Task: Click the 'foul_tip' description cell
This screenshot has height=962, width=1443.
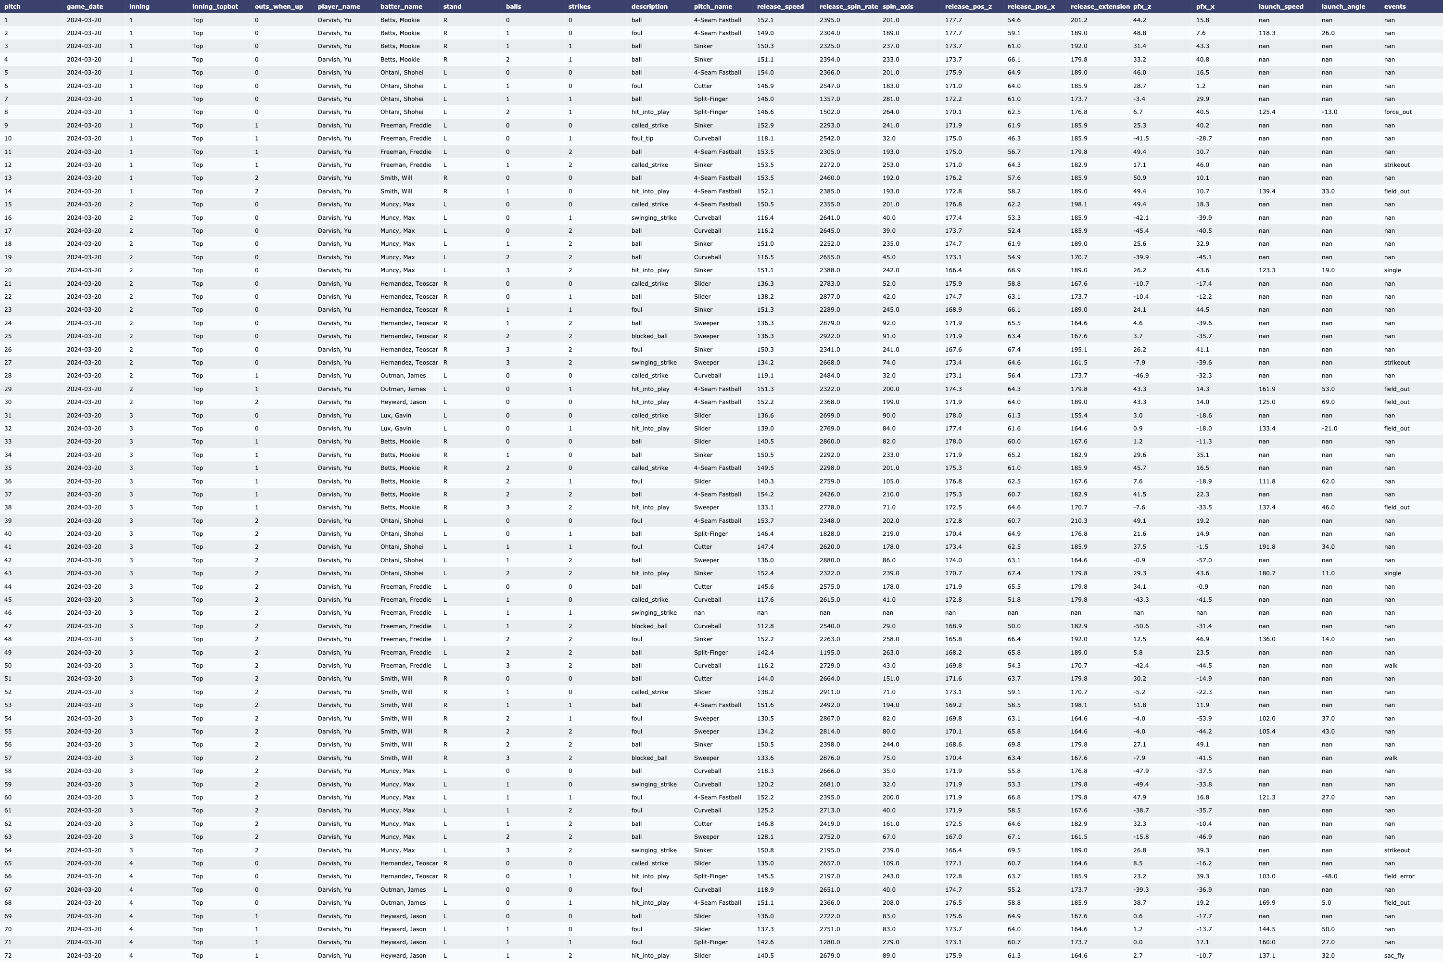Action: point(642,139)
